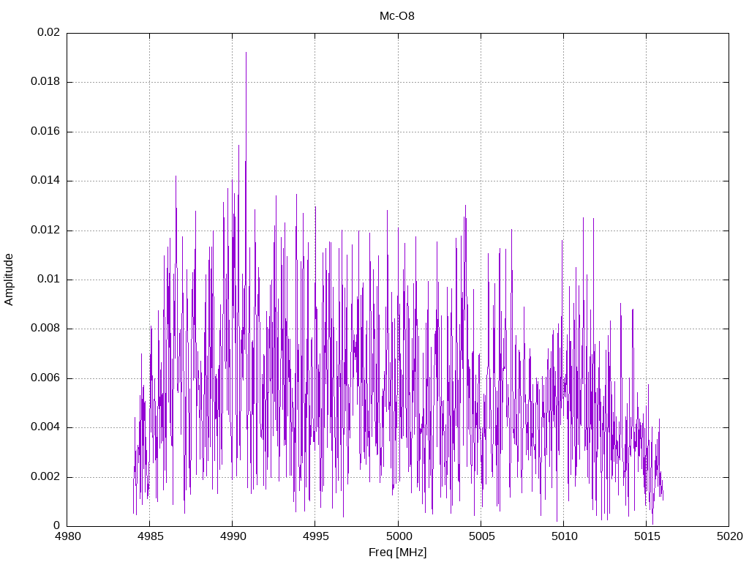Viewport: 749px width, 562px height.
Task: Click the tallest spectrum peak above 0.018
Action: click(246, 53)
